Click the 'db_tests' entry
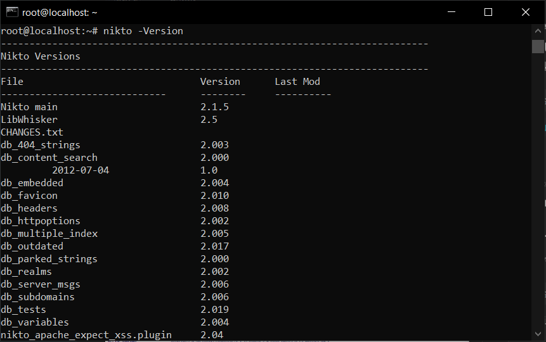The height and width of the screenshot is (342, 546). pos(23,310)
